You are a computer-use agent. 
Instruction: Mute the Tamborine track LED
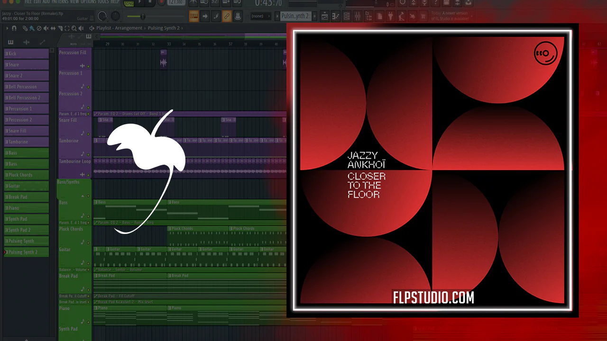click(x=88, y=154)
